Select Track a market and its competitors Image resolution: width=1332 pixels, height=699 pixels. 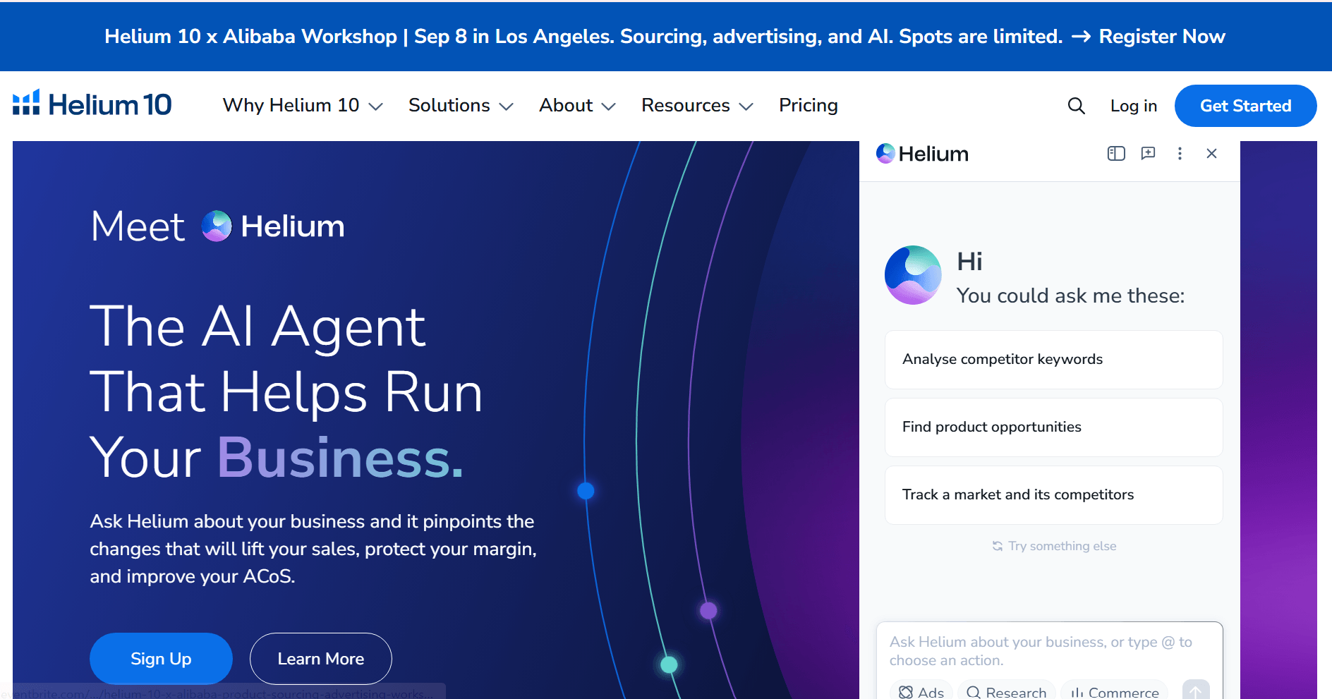click(x=1053, y=494)
